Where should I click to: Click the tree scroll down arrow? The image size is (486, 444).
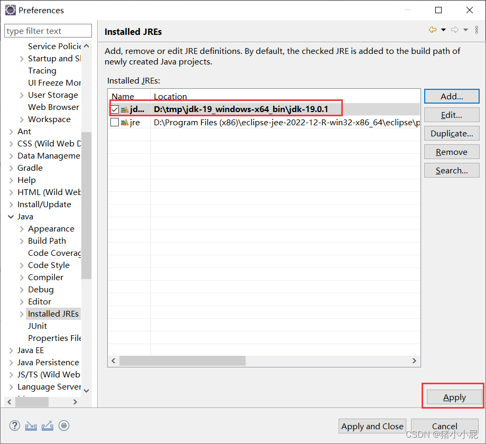[87, 391]
